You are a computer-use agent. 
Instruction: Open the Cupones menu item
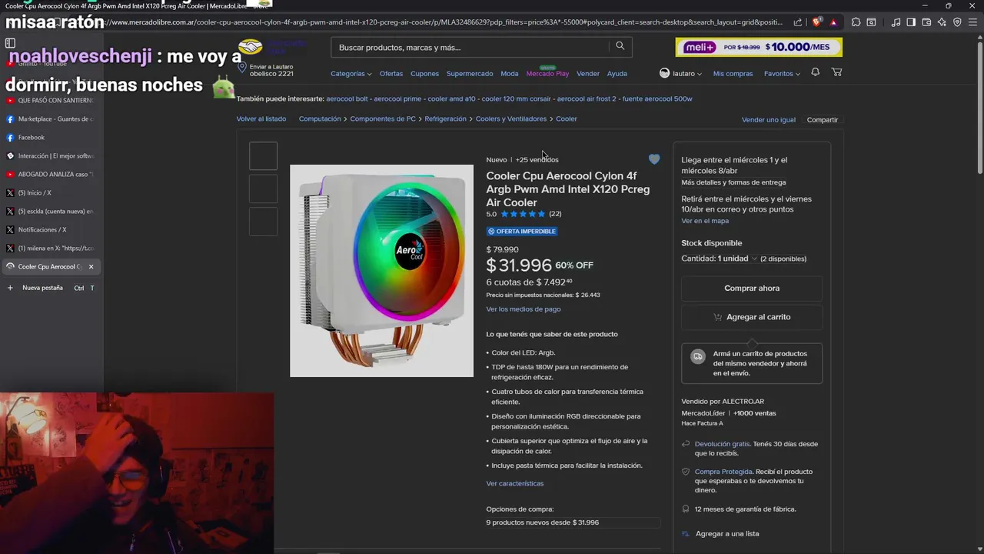pos(424,74)
